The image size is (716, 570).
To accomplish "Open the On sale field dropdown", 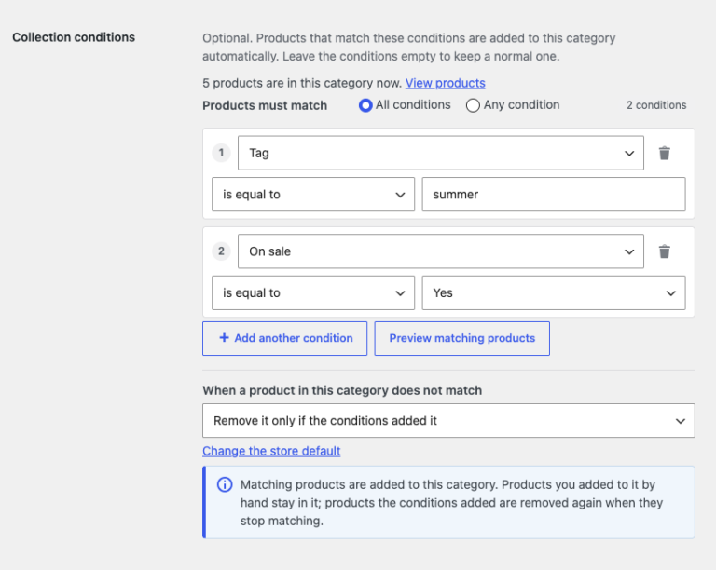I will pos(441,251).
